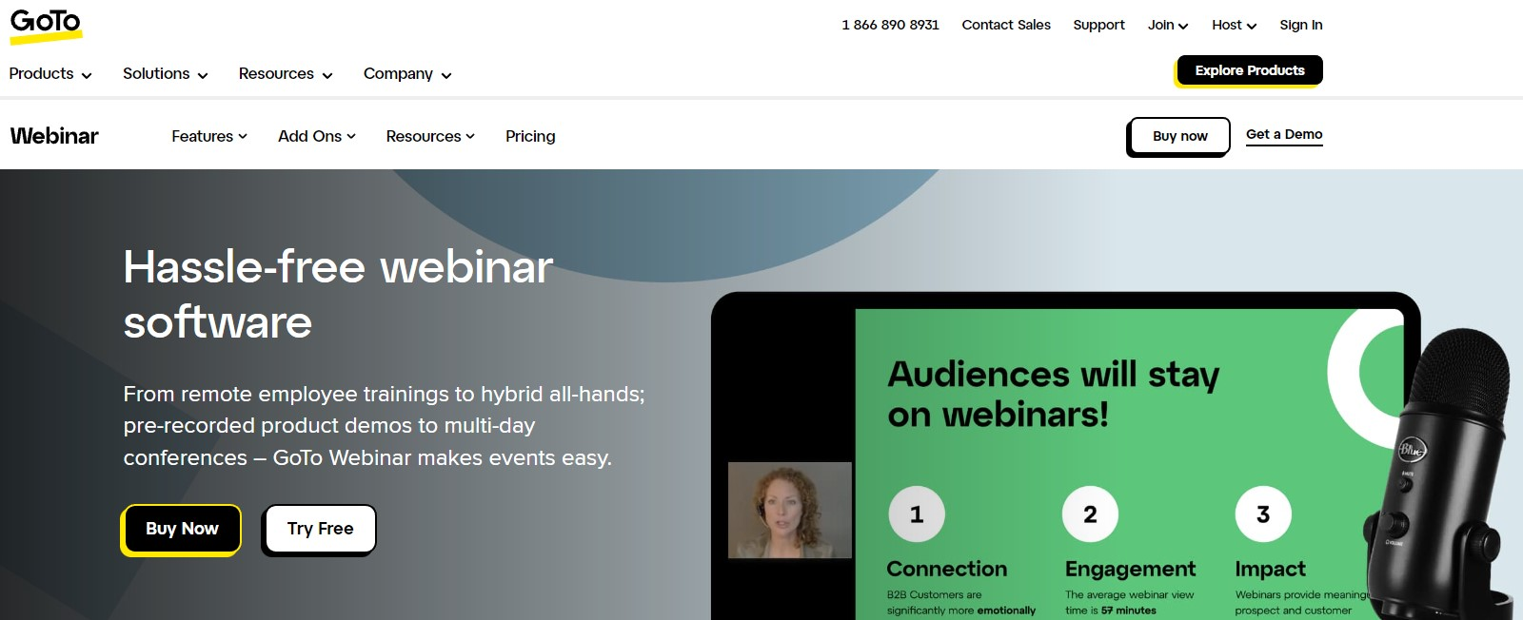
Task: Click the GoTo logo
Action: pos(46,26)
